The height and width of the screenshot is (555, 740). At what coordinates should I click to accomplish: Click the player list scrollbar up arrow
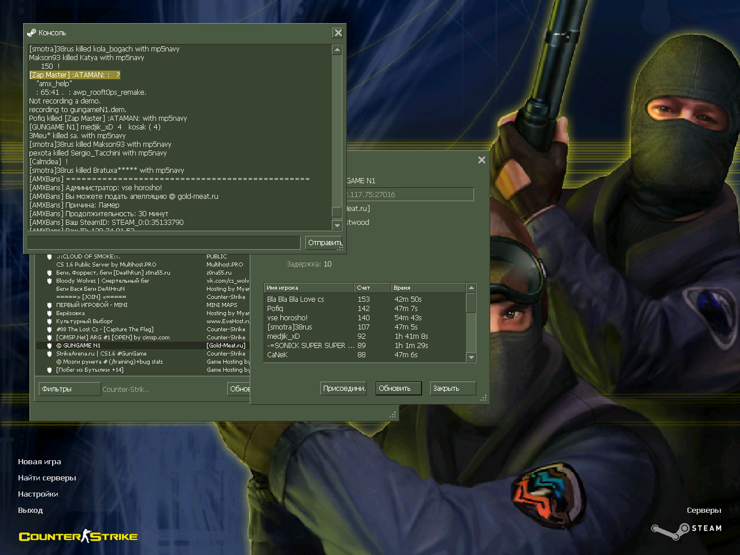point(471,287)
